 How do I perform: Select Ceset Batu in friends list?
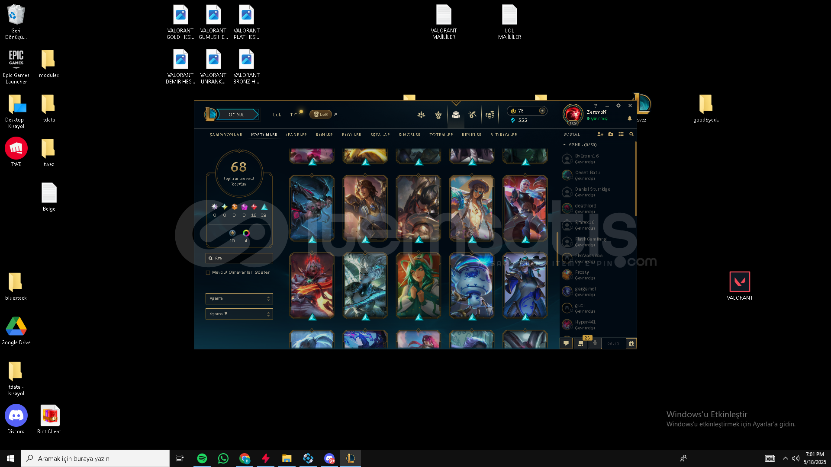pyautogui.click(x=597, y=175)
